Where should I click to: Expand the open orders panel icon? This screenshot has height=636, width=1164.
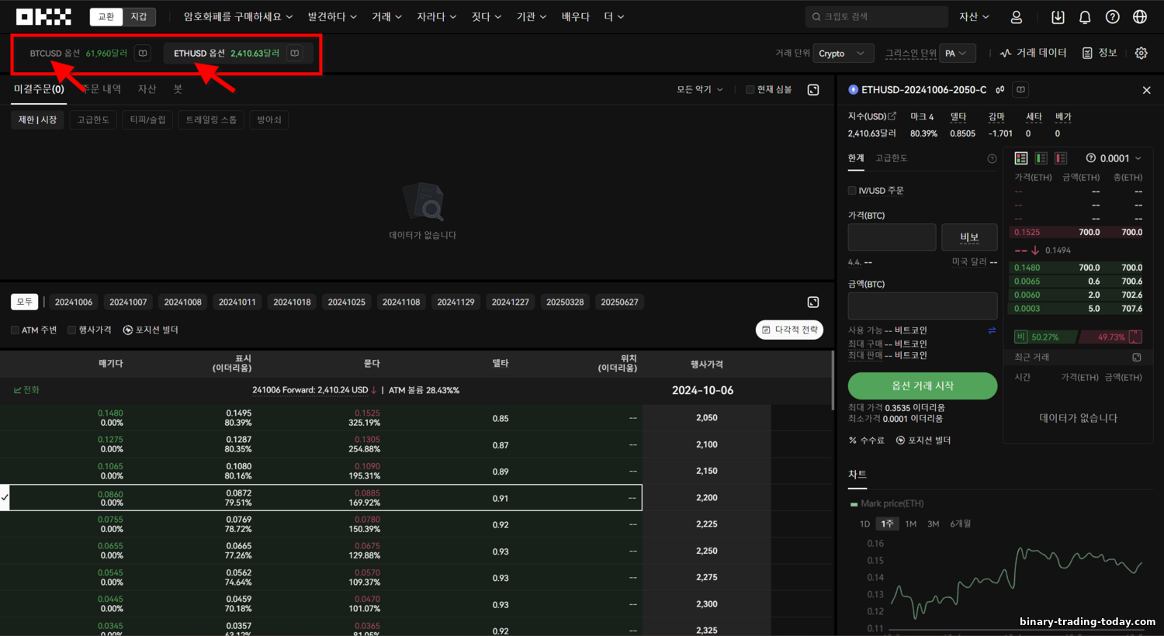tap(813, 90)
